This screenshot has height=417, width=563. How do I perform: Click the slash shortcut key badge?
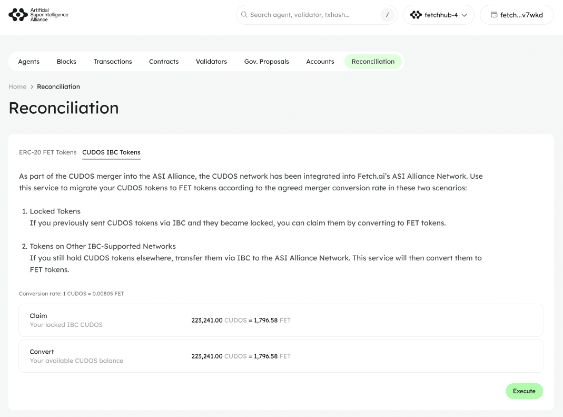pos(387,15)
